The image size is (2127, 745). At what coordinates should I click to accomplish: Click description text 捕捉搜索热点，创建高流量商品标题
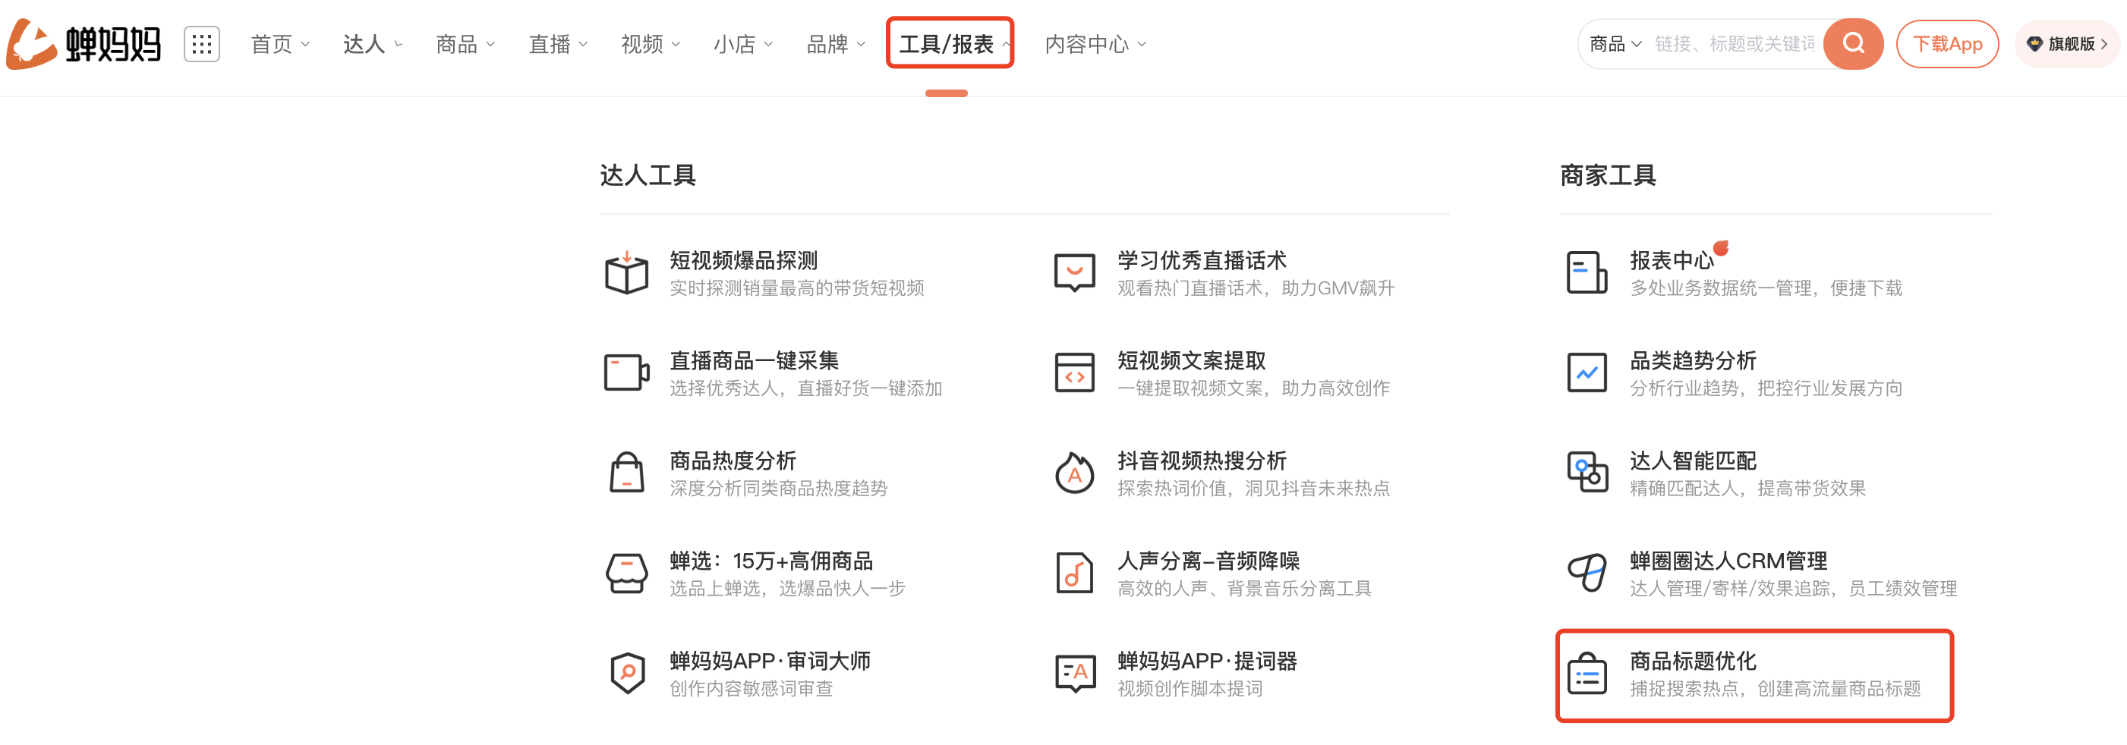[1776, 688]
